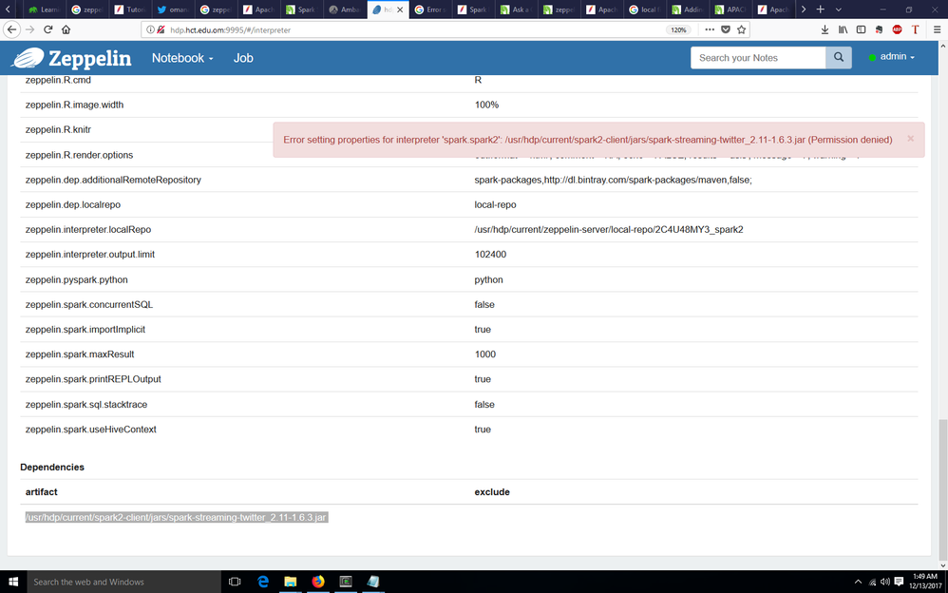Close the active hdp tab
948x593 pixels.
[x=400, y=10]
